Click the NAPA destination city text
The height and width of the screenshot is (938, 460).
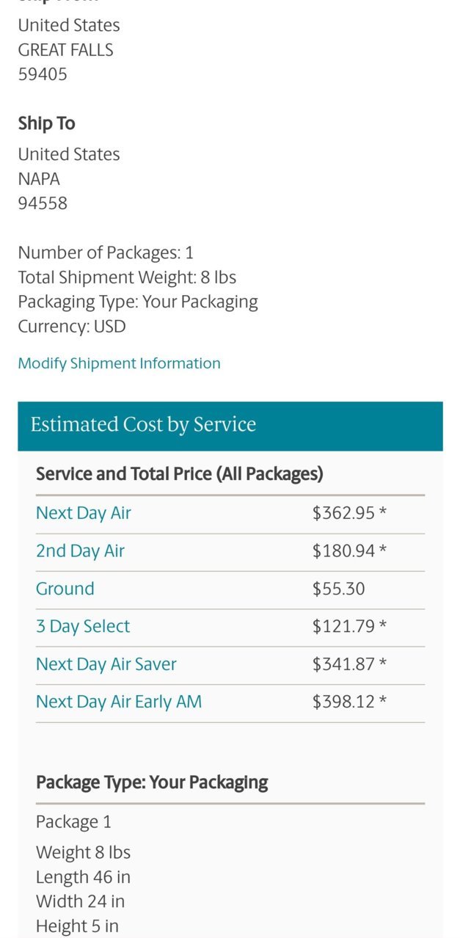[39, 179]
